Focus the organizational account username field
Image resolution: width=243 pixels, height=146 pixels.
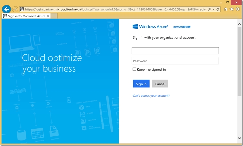coord(175,51)
